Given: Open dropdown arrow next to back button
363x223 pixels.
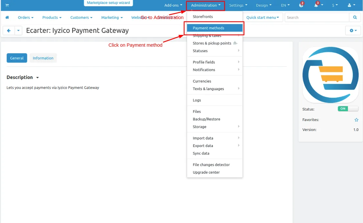Looking at the screenshot, I should 18,31.
